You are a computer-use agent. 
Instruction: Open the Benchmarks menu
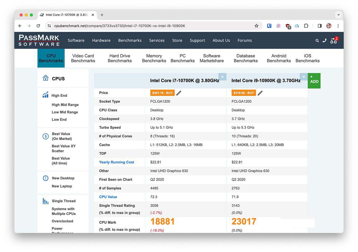tap(130, 40)
